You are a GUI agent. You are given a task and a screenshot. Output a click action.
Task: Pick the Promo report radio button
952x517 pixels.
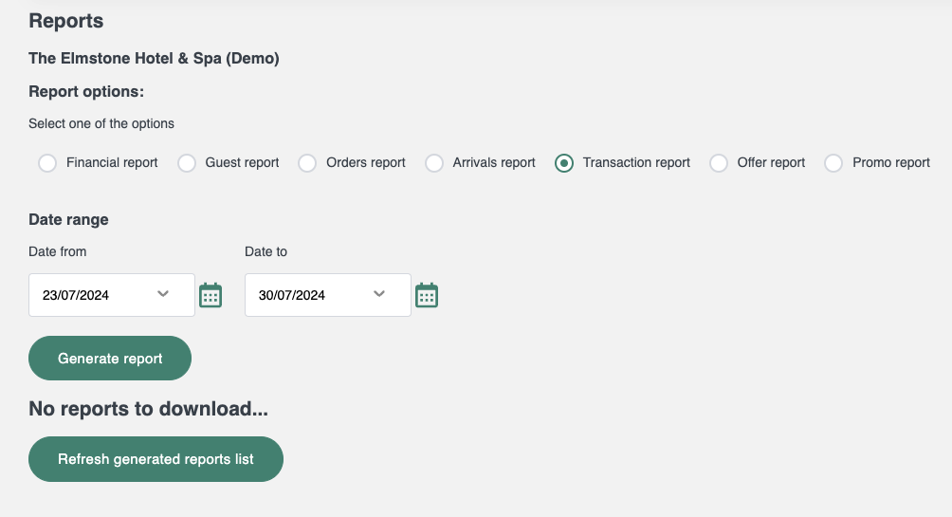tap(833, 163)
